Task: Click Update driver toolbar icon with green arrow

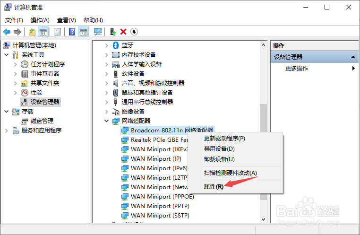Action: click(113, 32)
